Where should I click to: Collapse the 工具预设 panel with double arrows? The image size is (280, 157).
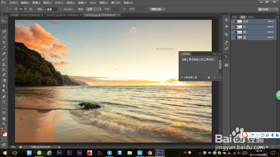(x=214, y=54)
